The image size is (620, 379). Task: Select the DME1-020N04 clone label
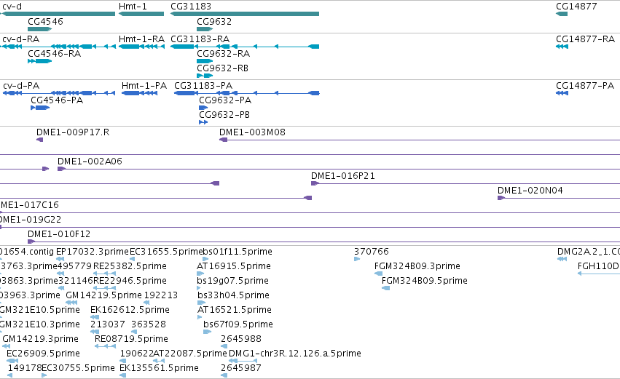tap(530, 191)
